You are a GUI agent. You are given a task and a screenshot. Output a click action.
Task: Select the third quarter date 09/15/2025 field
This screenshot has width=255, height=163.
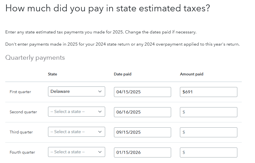142,132
